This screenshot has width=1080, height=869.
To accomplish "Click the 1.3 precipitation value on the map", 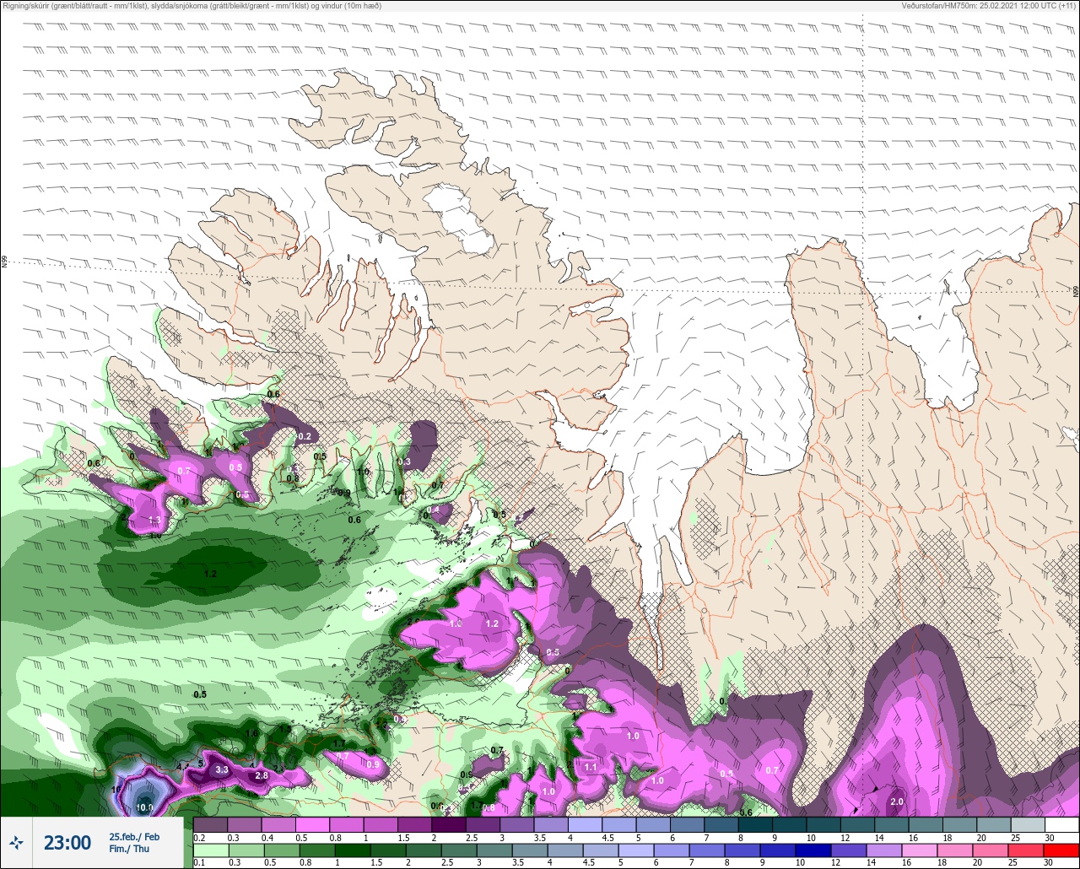I will pyautogui.click(x=154, y=520).
